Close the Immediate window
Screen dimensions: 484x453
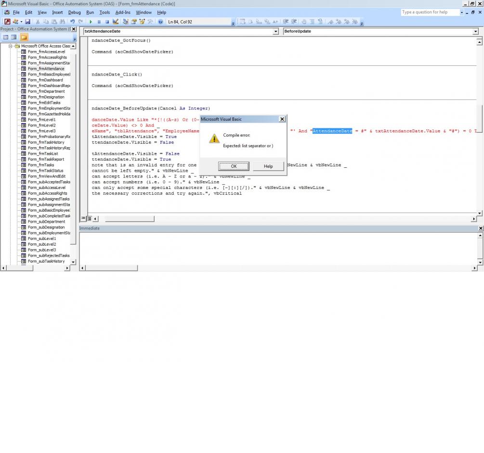[481, 228]
